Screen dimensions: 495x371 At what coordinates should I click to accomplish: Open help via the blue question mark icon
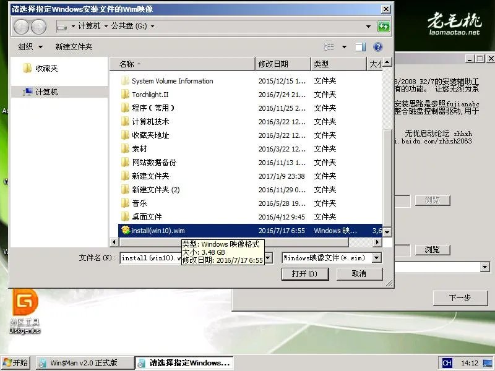click(377, 46)
